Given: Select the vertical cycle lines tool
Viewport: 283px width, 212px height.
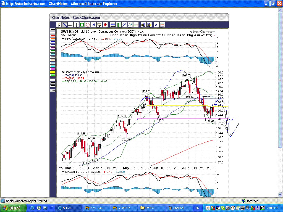Looking at the screenshot, I should click(118, 25).
